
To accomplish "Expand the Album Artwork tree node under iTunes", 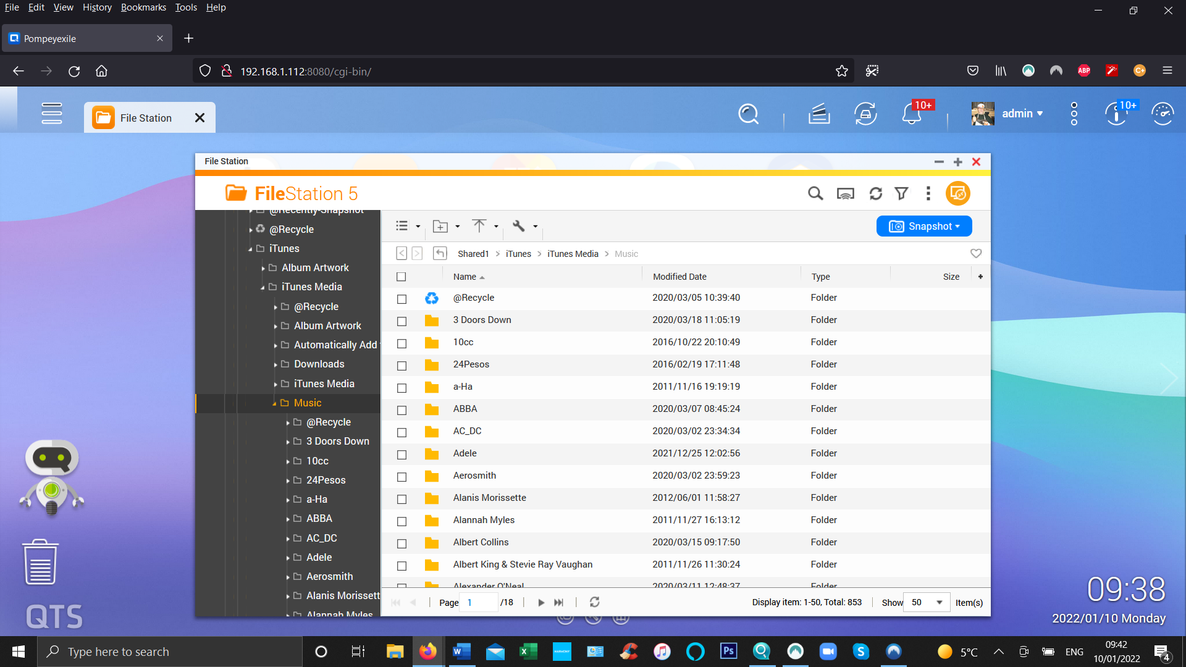I will pyautogui.click(x=264, y=268).
